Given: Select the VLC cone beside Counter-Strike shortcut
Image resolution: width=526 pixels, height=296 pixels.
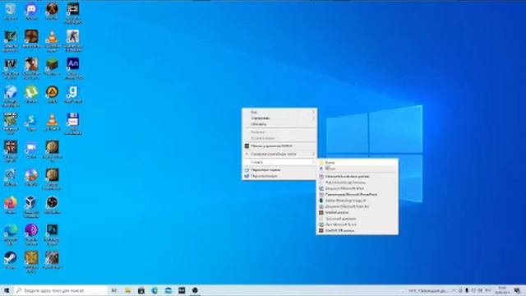Looking at the screenshot, I should [52, 39].
